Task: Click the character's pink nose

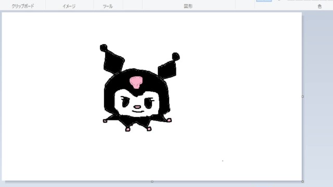Action: (x=137, y=107)
